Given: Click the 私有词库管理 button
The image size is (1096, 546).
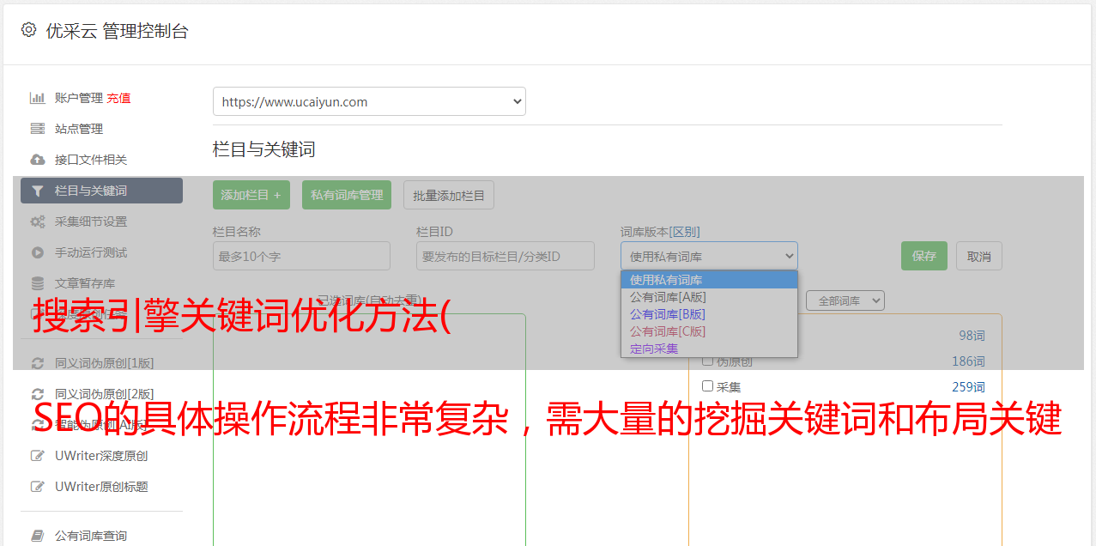Looking at the screenshot, I should (347, 195).
